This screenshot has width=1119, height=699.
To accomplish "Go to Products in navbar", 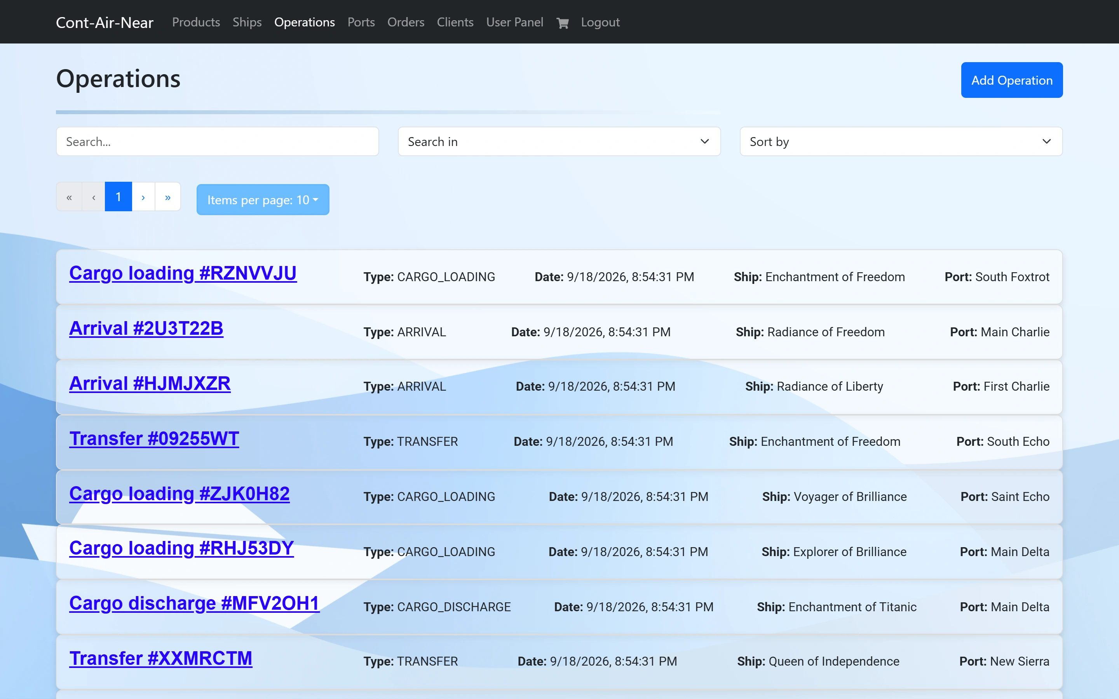I will click(x=196, y=22).
